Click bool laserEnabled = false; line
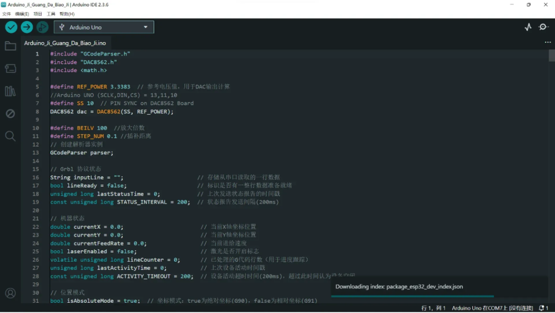555x313 pixels. 94,251
